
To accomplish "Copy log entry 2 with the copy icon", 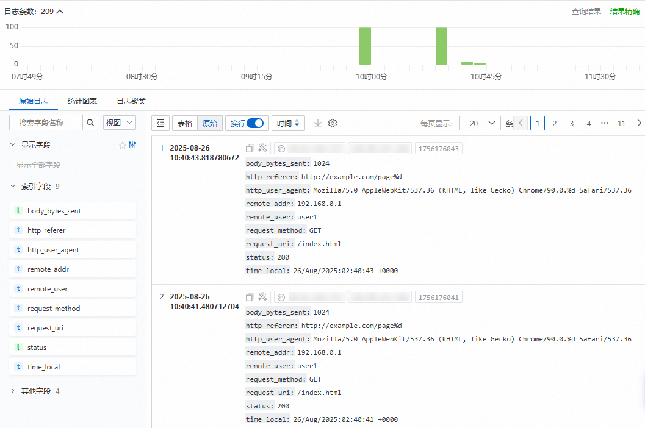I will pyautogui.click(x=250, y=297).
